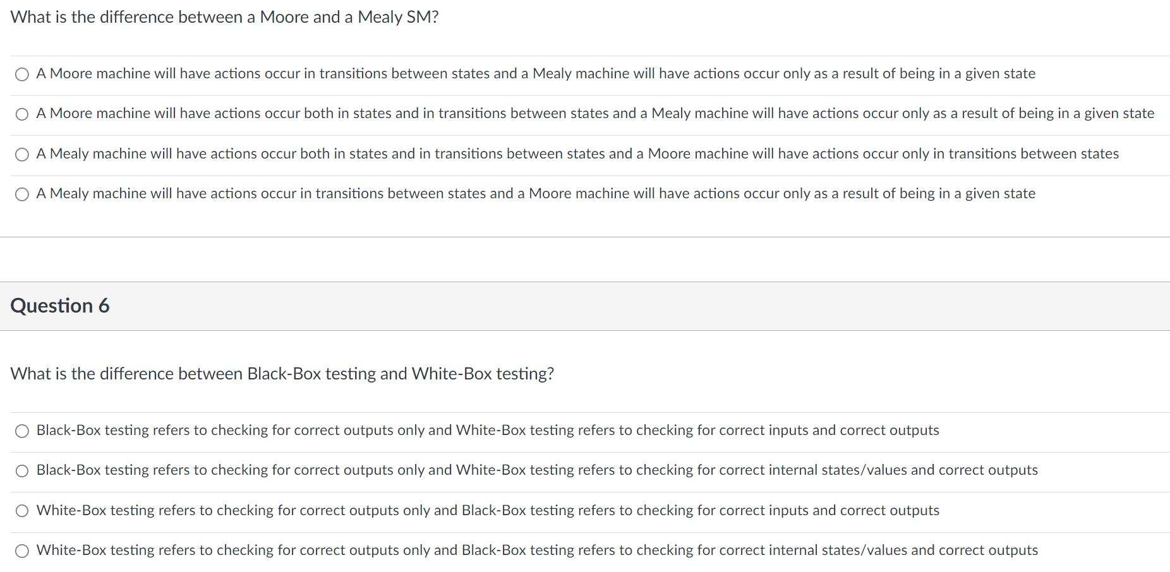Click White-Box answer label mentioning internal states/values

(x=537, y=551)
